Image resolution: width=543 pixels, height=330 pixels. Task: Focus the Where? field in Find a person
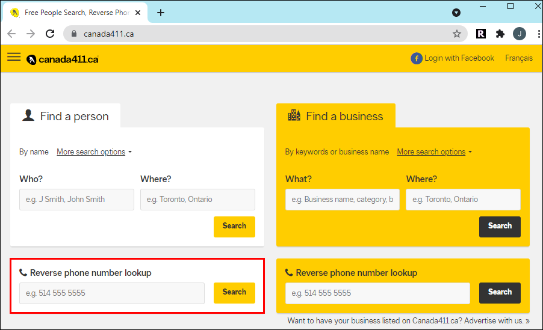(197, 200)
